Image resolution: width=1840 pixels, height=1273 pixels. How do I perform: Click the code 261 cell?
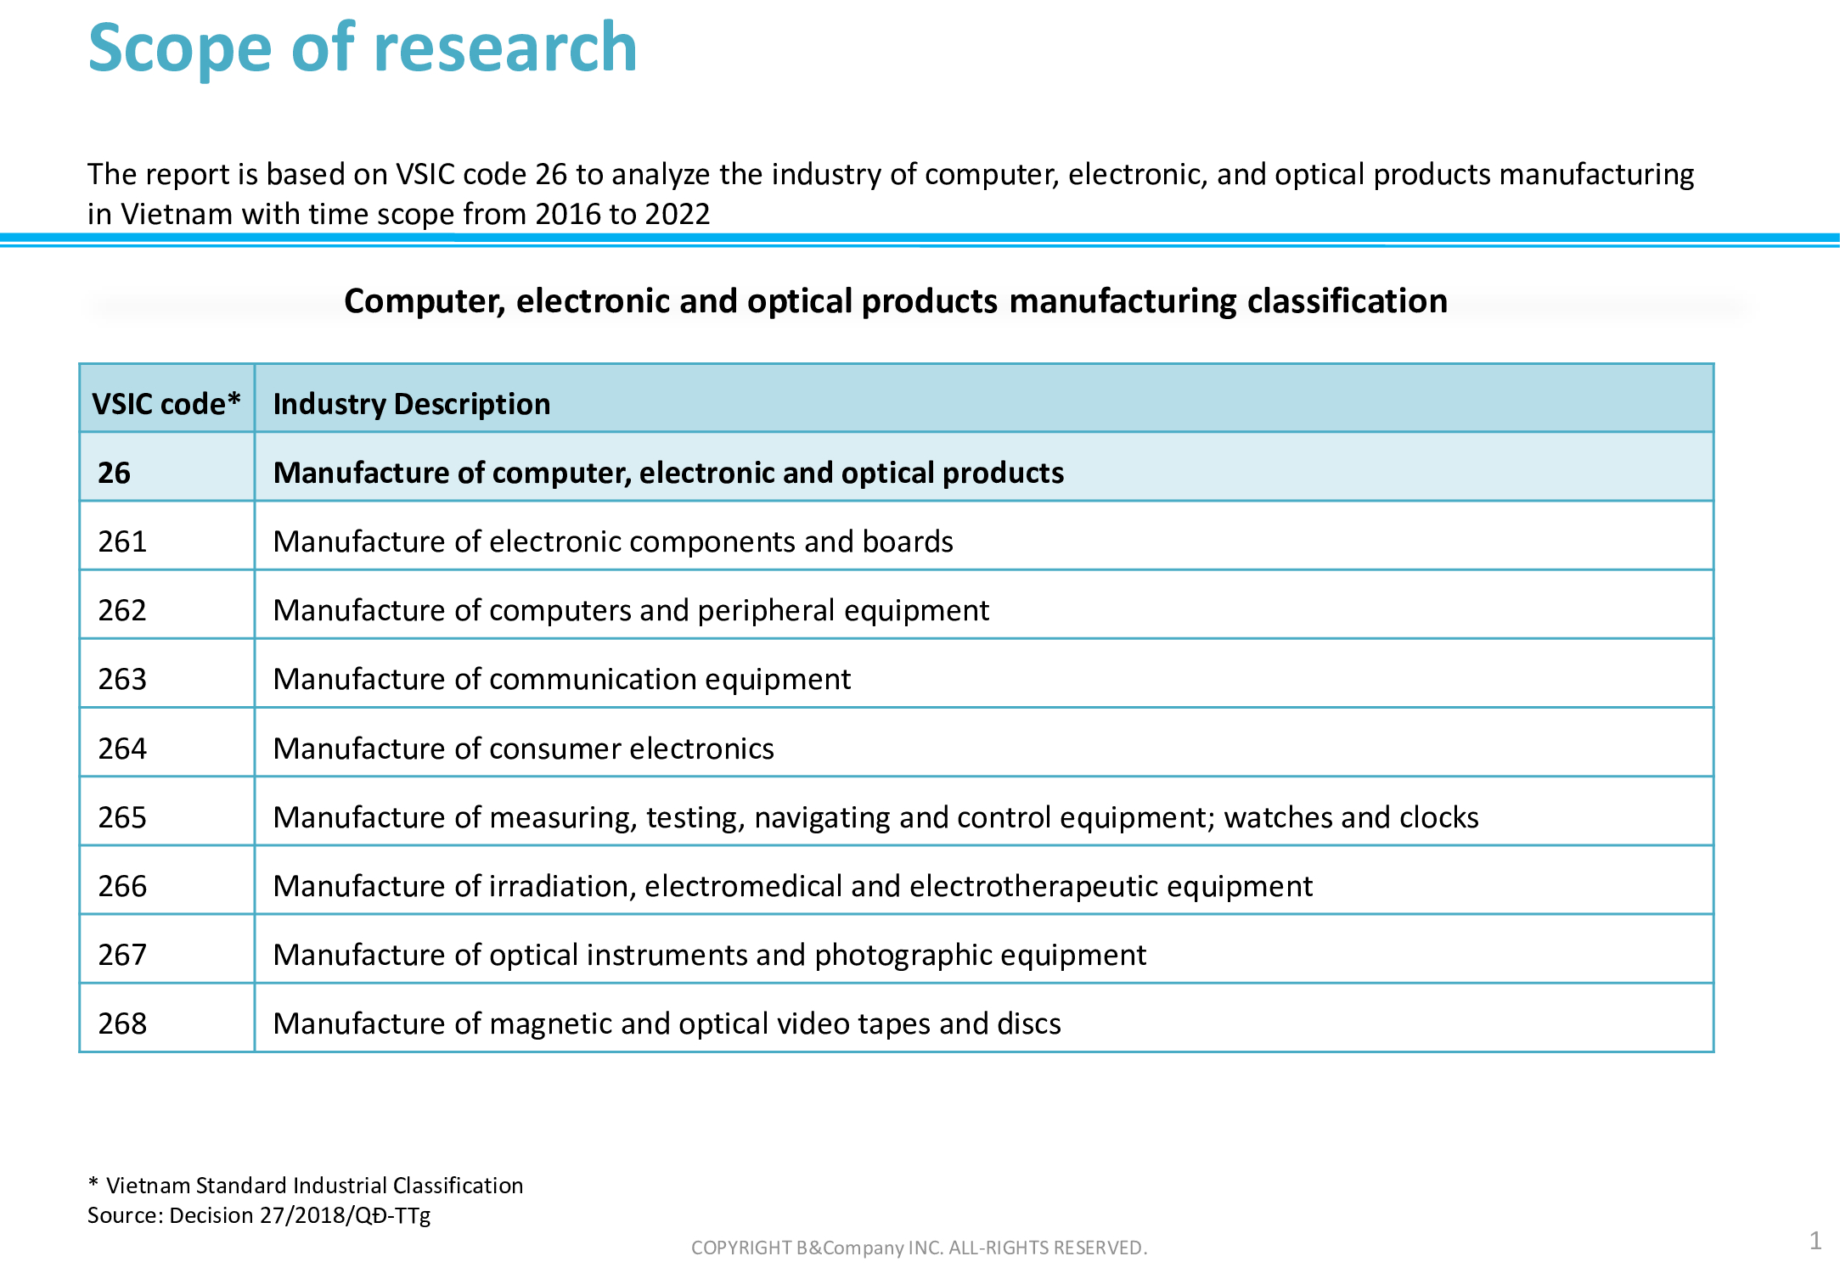click(x=123, y=541)
